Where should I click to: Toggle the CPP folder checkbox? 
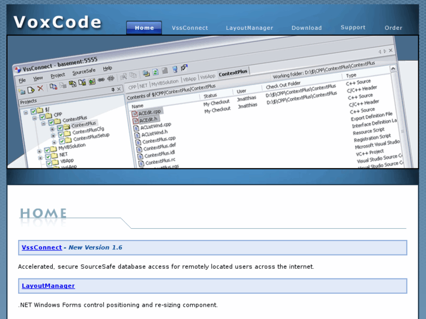pyautogui.click(x=43, y=116)
